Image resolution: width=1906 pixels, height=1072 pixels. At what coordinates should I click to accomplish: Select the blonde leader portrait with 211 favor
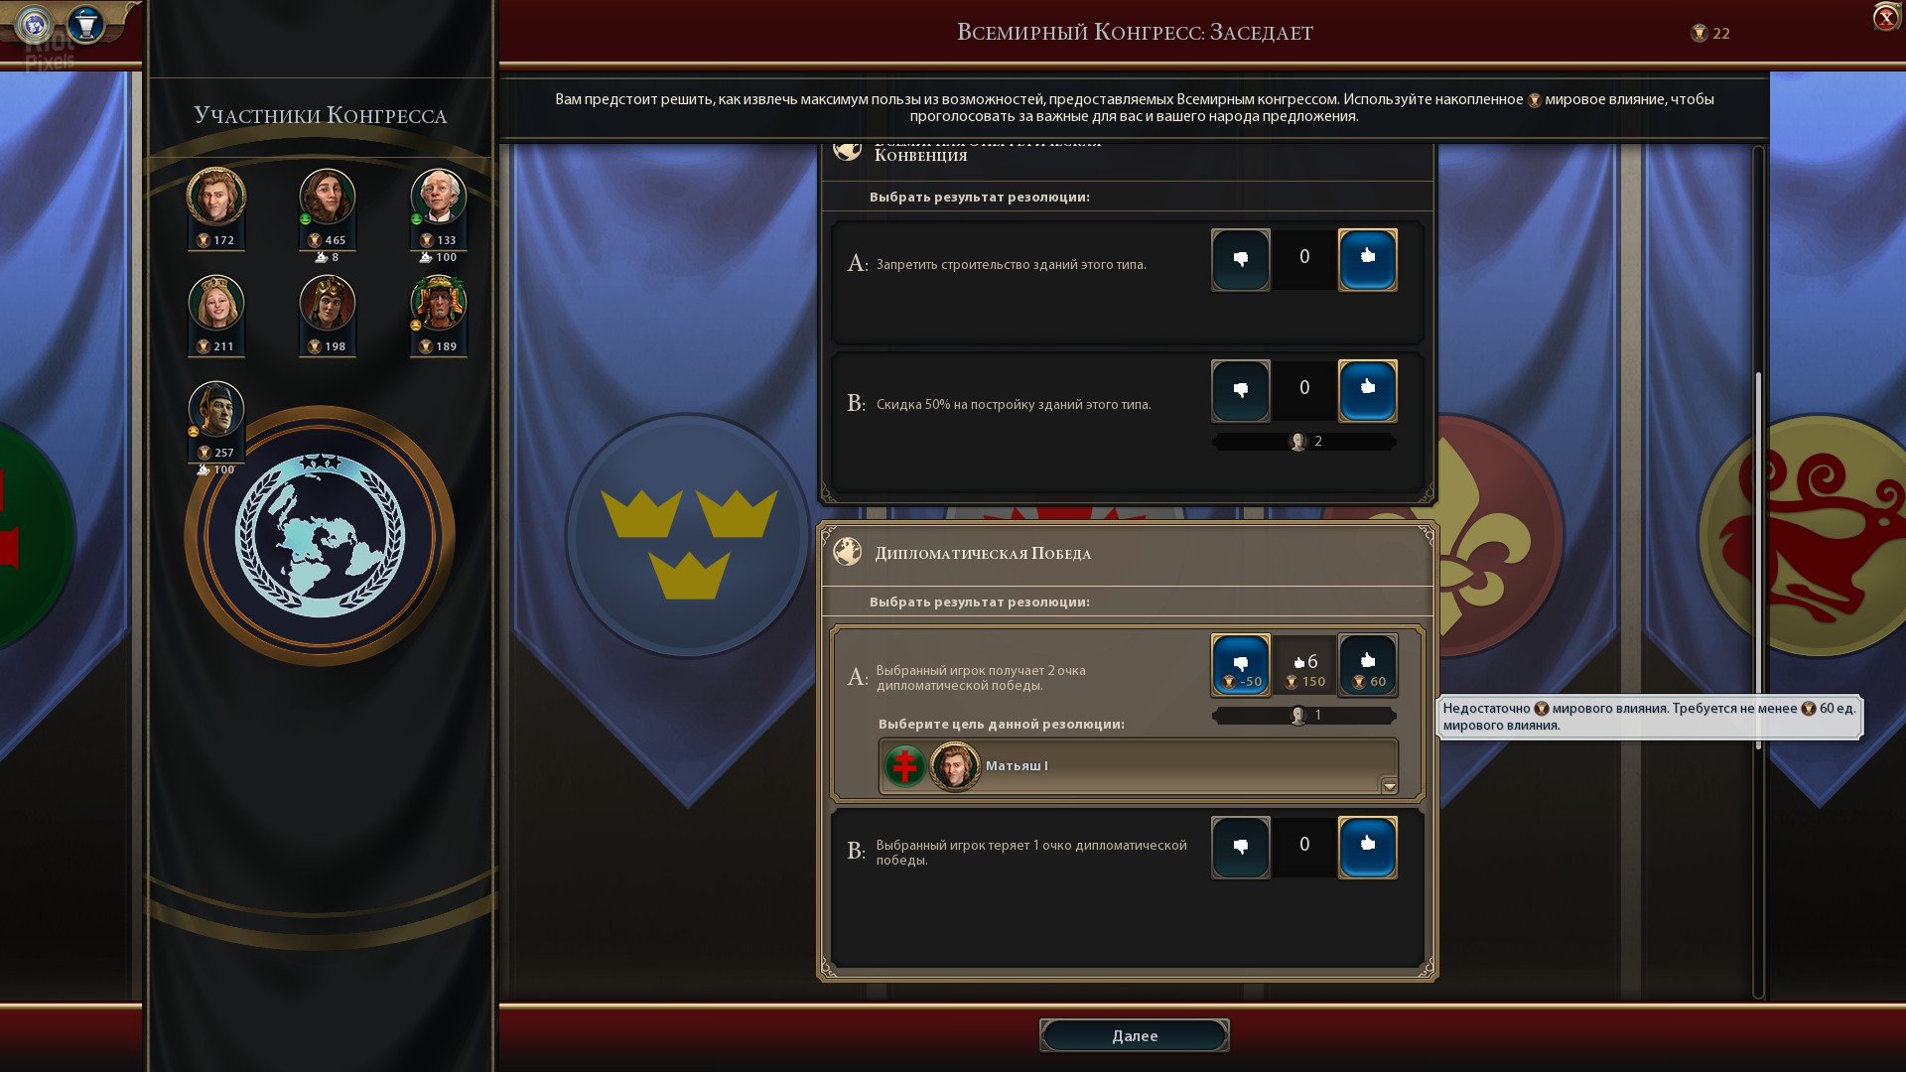(x=215, y=304)
